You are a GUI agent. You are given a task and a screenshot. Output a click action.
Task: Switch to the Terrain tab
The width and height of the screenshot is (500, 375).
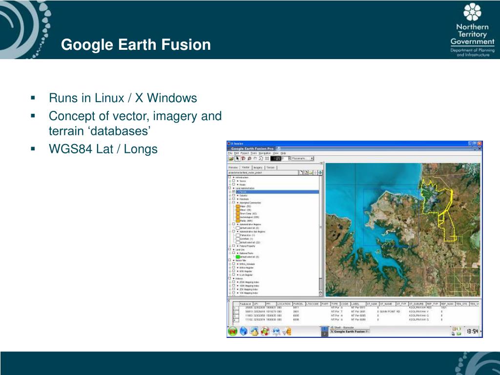coord(271,167)
